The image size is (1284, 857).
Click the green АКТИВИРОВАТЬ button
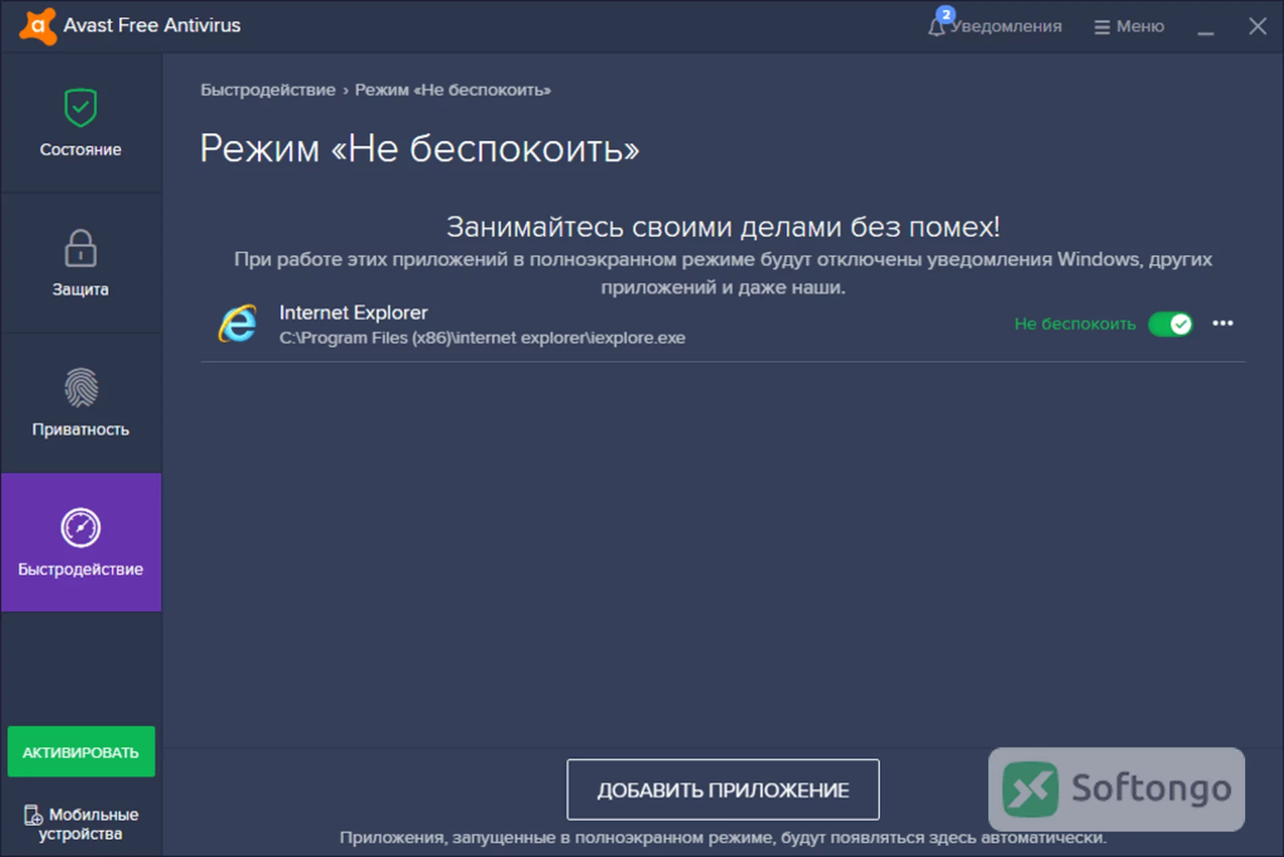point(81,752)
